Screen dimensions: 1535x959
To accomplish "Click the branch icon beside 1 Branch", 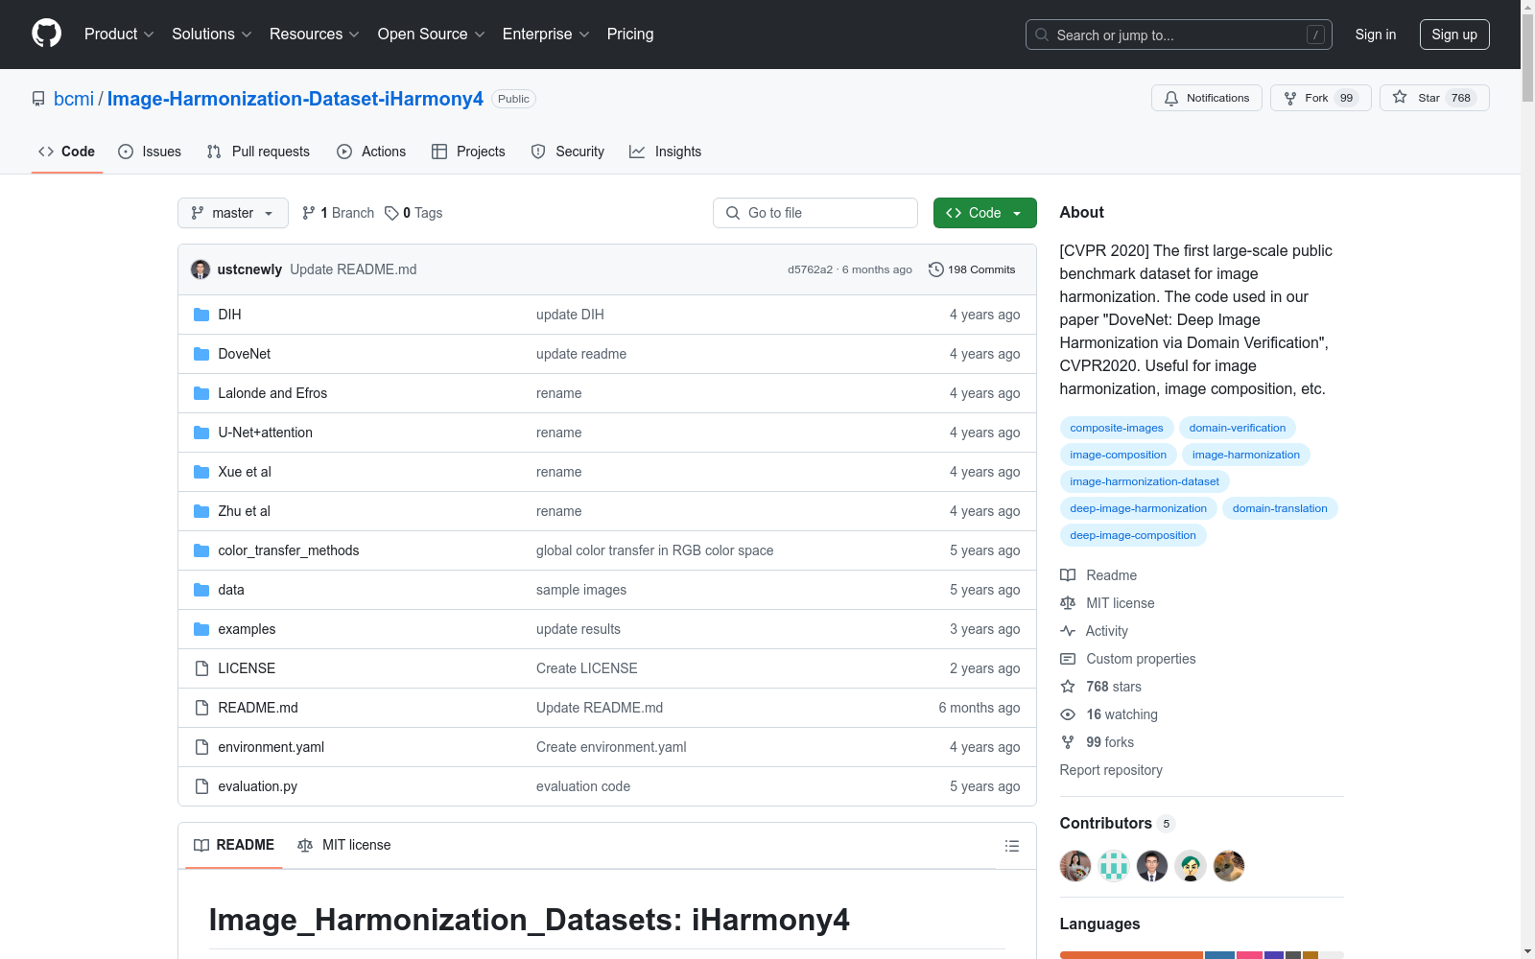I will click(x=309, y=213).
